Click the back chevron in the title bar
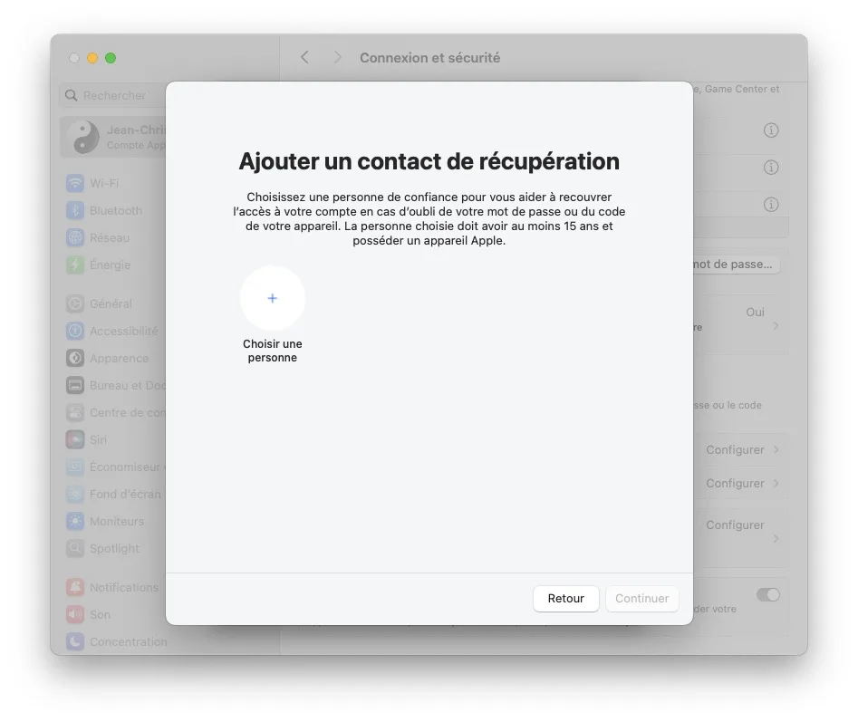Image resolution: width=858 pixels, height=722 pixels. [x=304, y=57]
